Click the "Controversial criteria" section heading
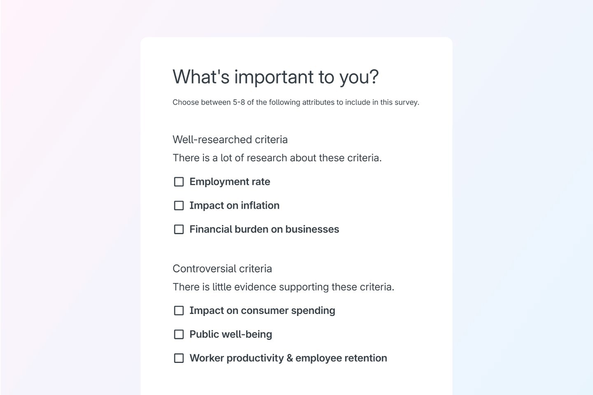This screenshot has height=395, width=593. tap(222, 269)
